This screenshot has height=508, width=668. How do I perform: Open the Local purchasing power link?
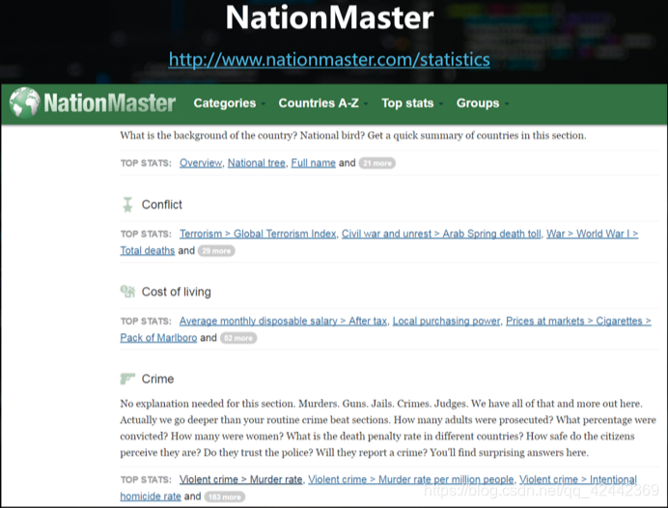click(x=446, y=321)
